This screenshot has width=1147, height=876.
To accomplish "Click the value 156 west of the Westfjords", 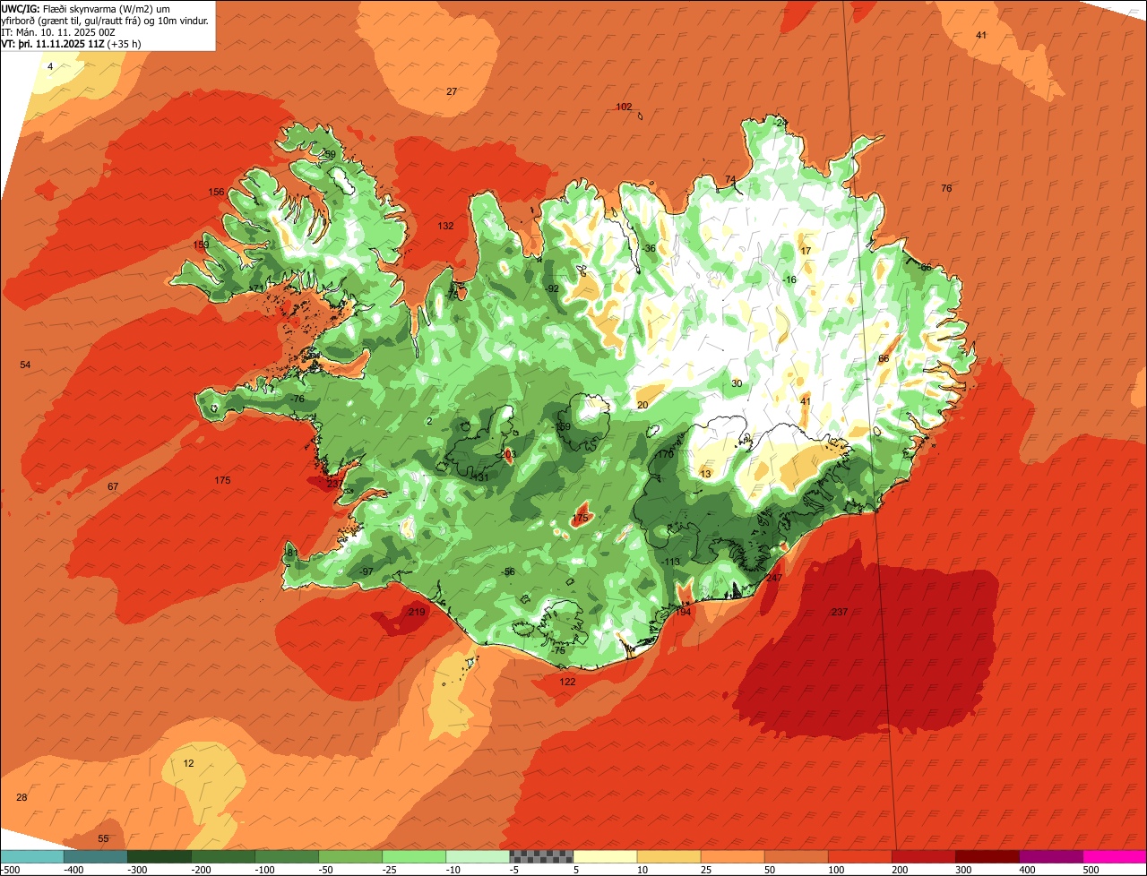I will [x=216, y=193].
